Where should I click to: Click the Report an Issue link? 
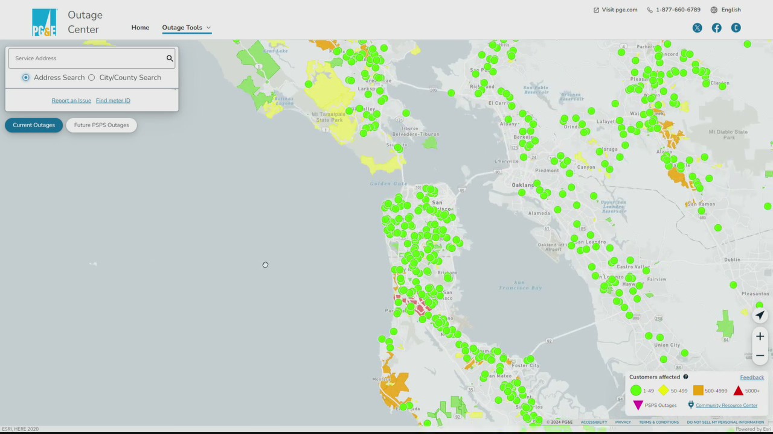click(x=71, y=101)
